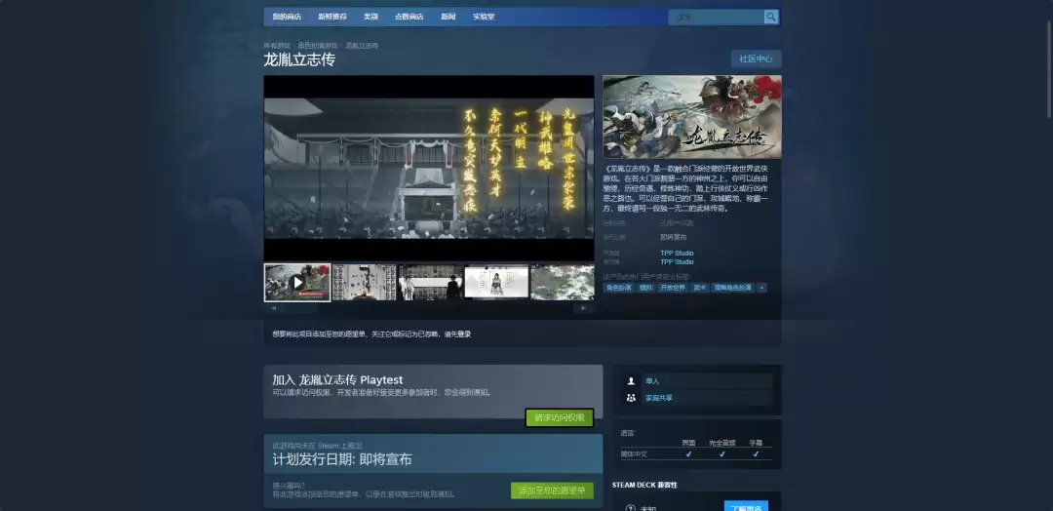
Task: Click the 龙胤立志传 page title
Action: (x=299, y=59)
